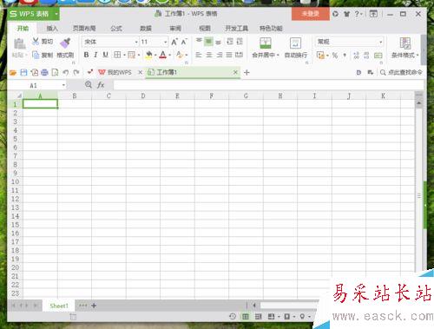The width and height of the screenshot is (434, 329).
Task: Switch to the Sheet1 tab
Action: (59, 306)
